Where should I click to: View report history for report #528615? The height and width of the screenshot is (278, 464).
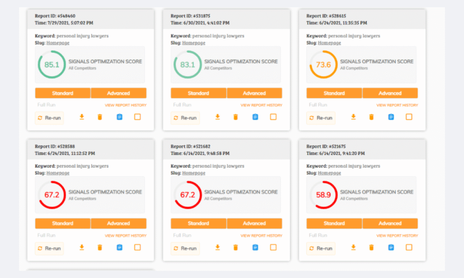[x=397, y=105]
